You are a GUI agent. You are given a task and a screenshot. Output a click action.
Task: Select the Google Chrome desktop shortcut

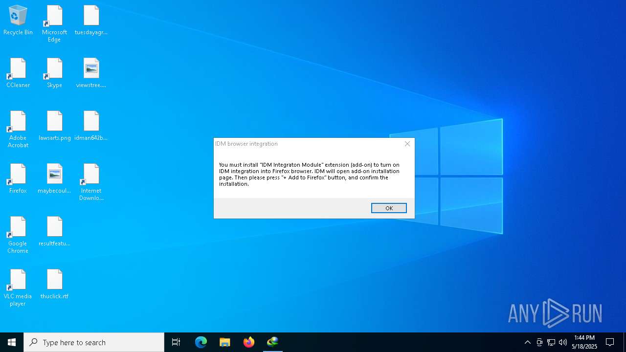(x=18, y=235)
